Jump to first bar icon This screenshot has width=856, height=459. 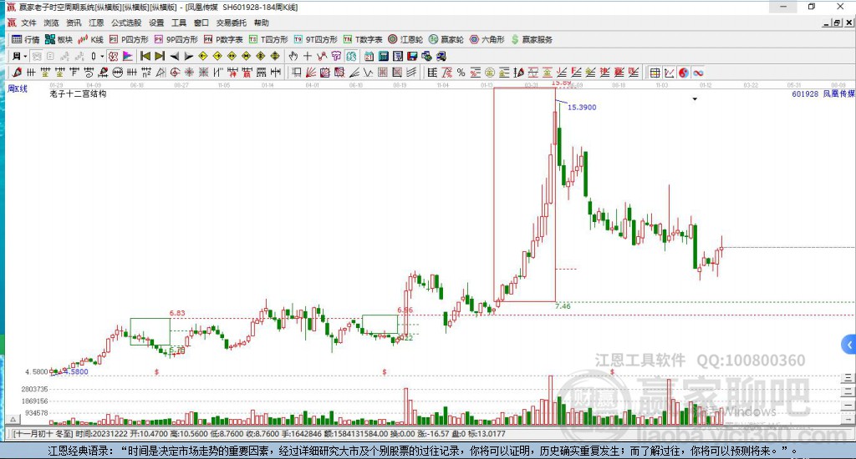point(145,56)
